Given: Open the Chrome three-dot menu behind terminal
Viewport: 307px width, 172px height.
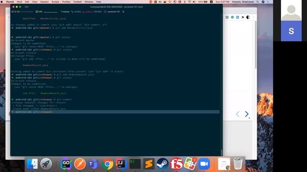Looking at the screenshot, I should (253, 17).
